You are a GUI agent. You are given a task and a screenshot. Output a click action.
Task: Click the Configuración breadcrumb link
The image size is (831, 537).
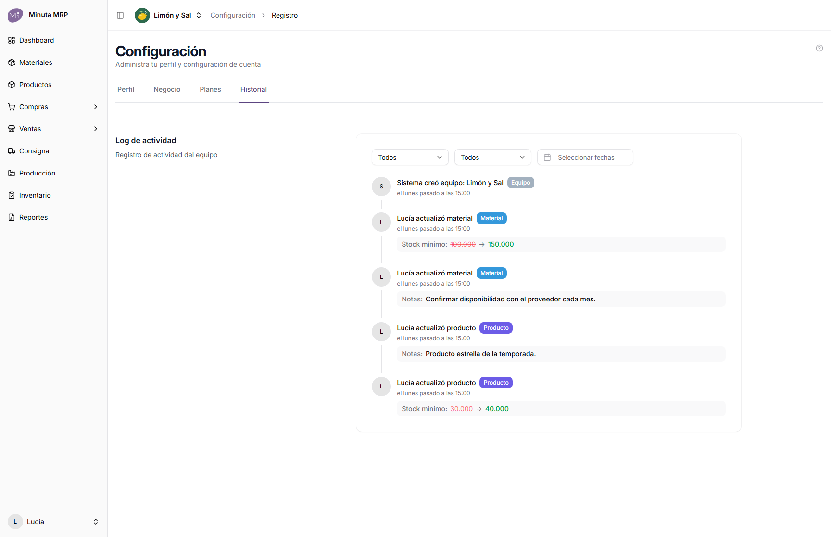click(233, 15)
